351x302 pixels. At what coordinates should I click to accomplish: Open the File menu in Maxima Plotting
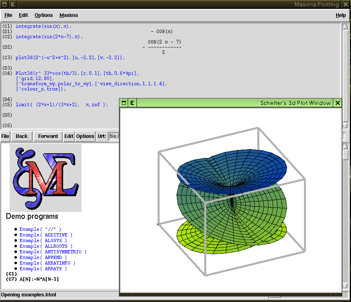pyautogui.click(x=8, y=15)
